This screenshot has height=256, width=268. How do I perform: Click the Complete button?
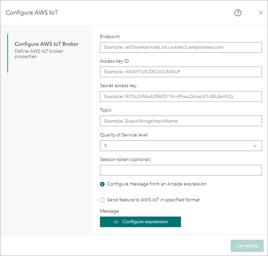tap(247, 246)
